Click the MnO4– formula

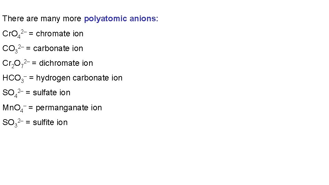tap(14, 108)
